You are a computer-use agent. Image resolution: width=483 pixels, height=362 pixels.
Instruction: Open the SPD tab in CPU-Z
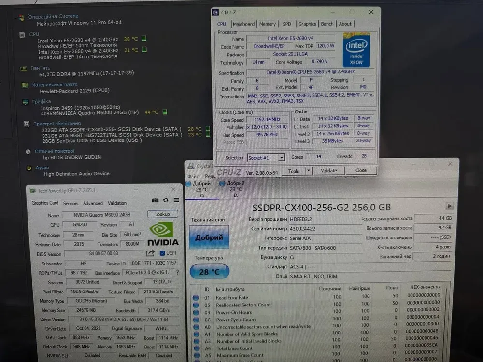[x=287, y=24]
